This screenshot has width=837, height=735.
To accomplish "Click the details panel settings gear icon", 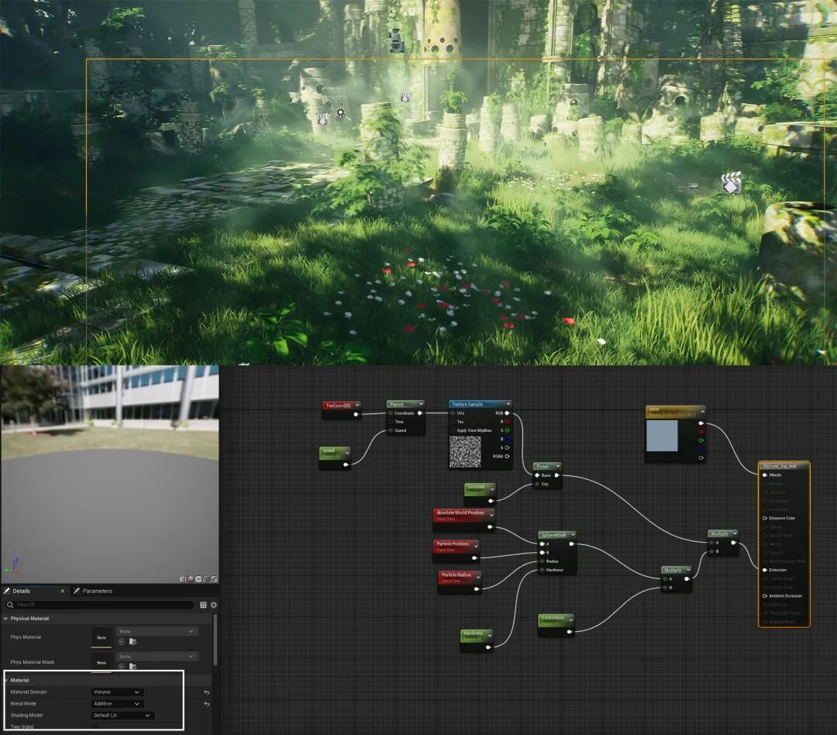I will click(214, 605).
